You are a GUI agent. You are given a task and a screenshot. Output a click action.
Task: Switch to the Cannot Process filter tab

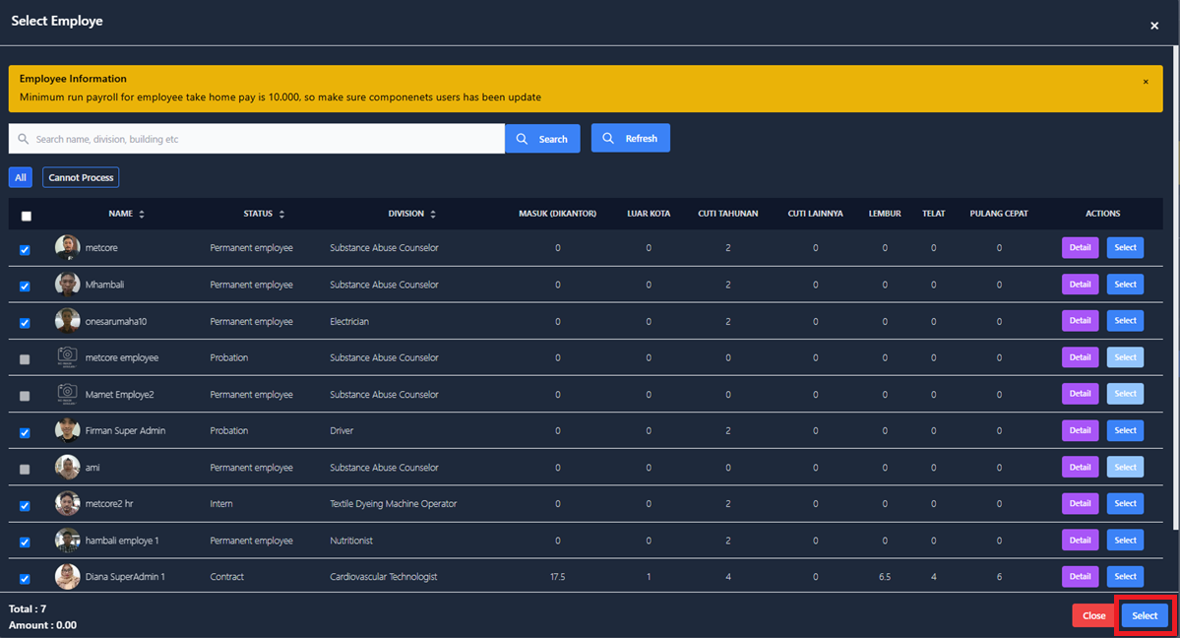[81, 177]
